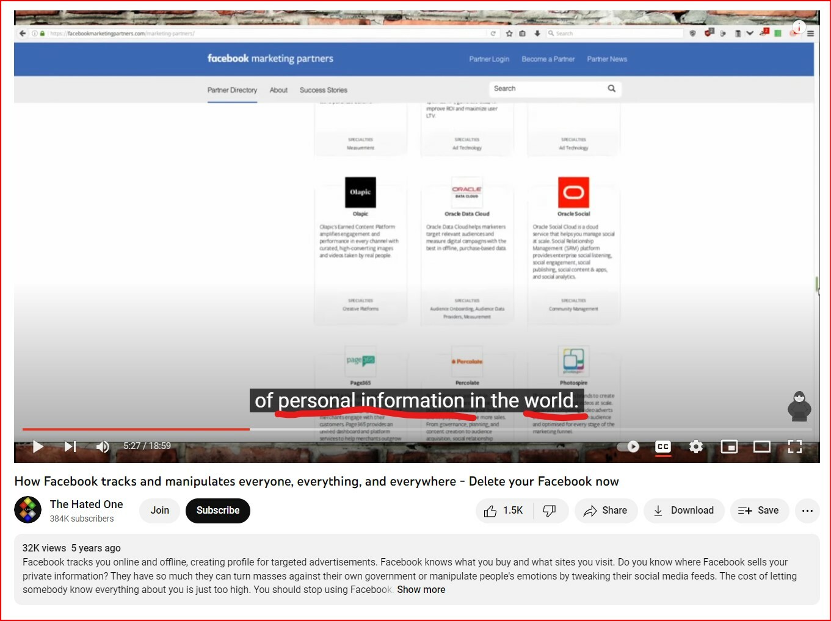The image size is (831, 621).
Task: Open the more actions ellipsis menu
Action: click(x=807, y=511)
